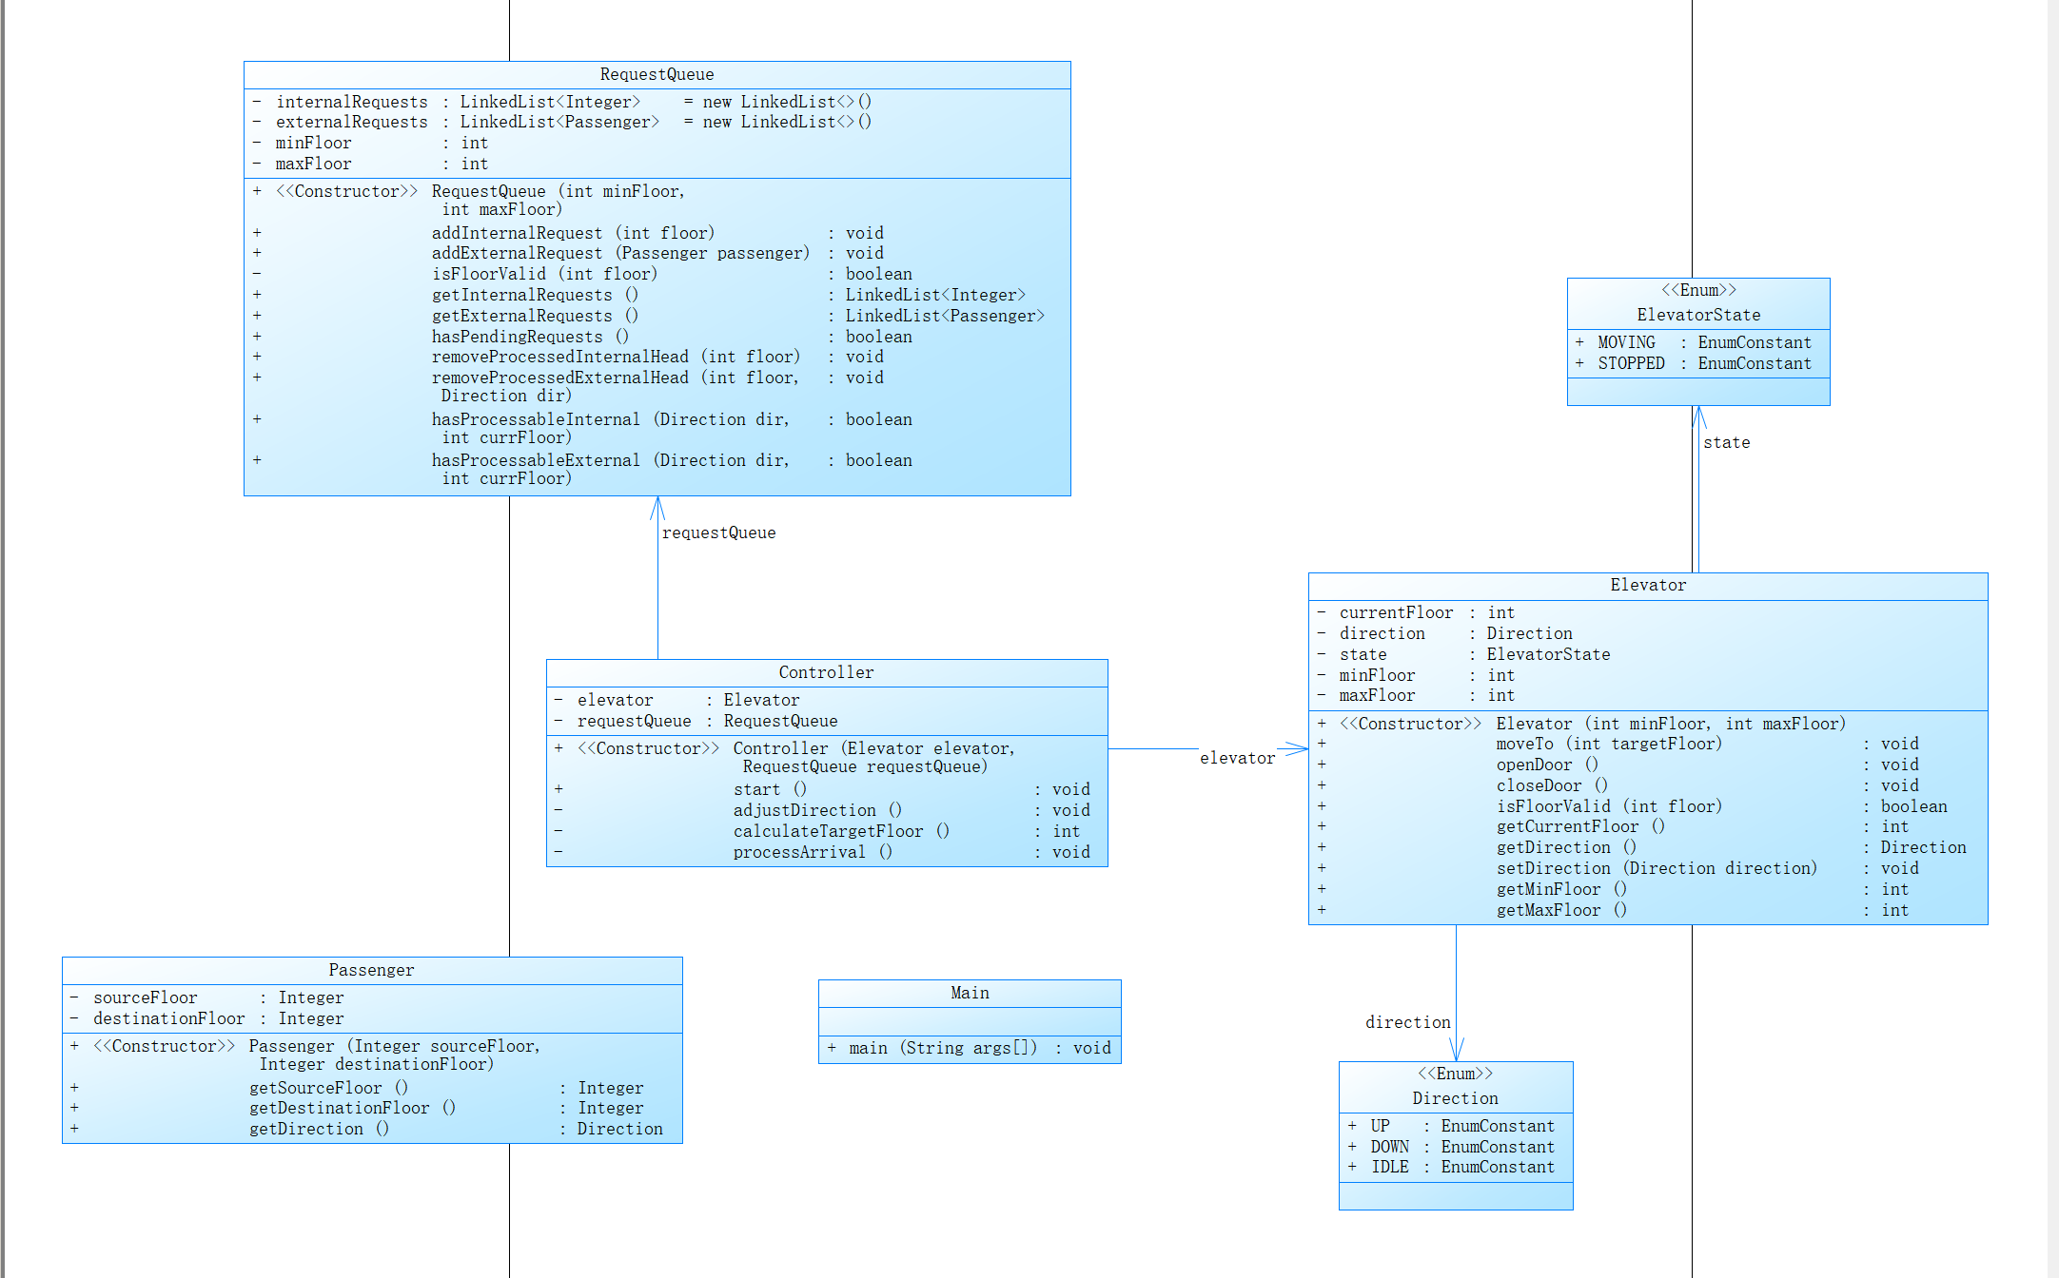Select the Direction enum name
2059x1278 pixels.
(1455, 1098)
